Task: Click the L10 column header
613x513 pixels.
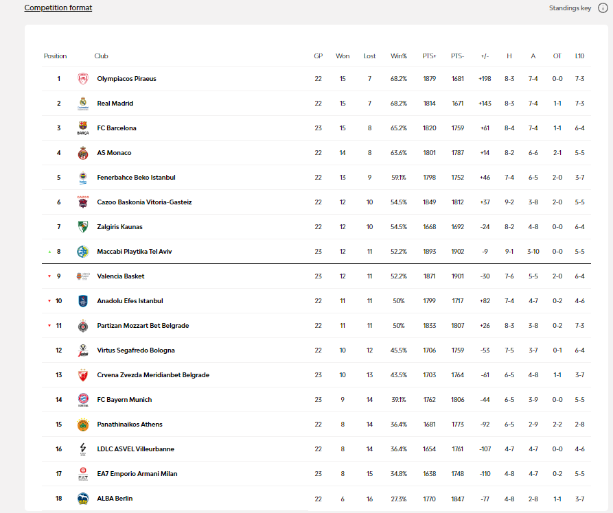Action: (x=579, y=56)
